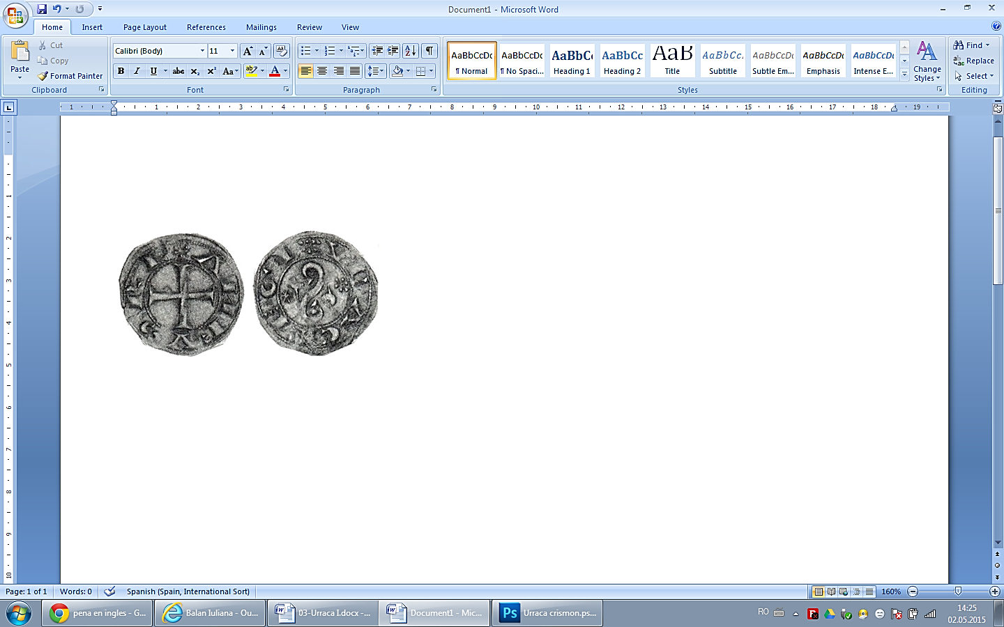This screenshot has height=627, width=1004.
Task: Click the Format Painter icon
Action: coord(43,76)
